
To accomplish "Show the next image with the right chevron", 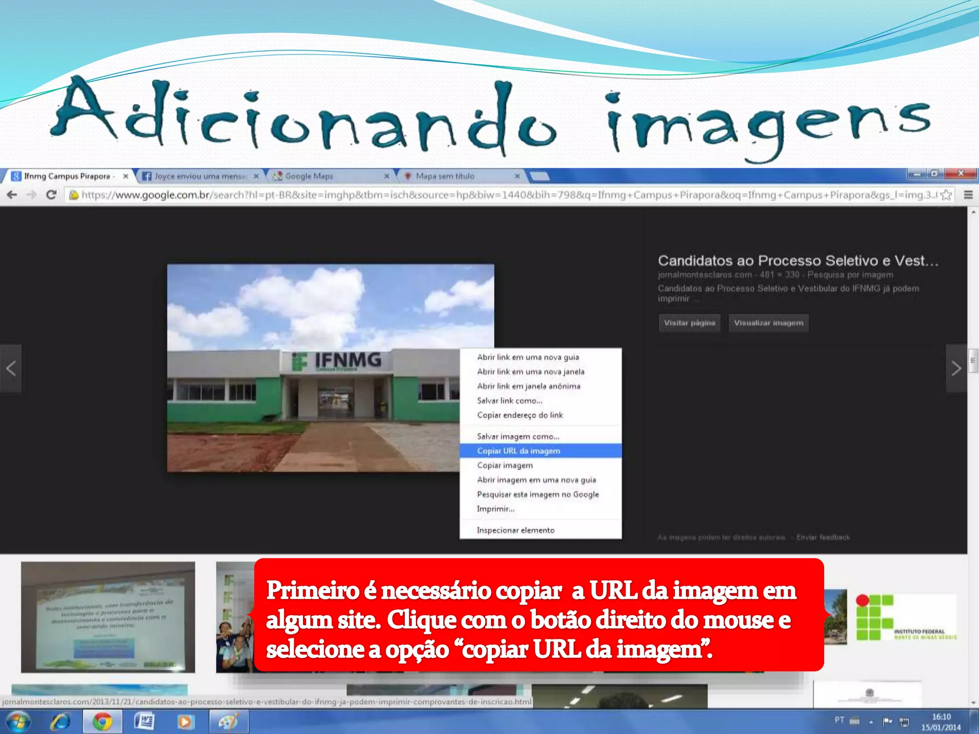I will tap(956, 368).
